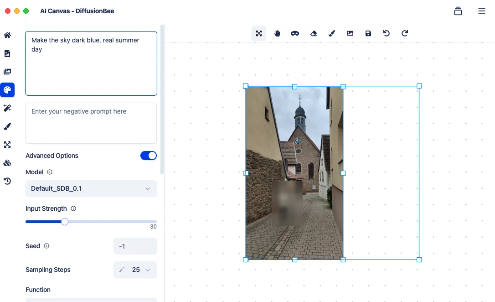Undo the last canvas action
The height and width of the screenshot is (302, 495).
pyautogui.click(x=387, y=33)
